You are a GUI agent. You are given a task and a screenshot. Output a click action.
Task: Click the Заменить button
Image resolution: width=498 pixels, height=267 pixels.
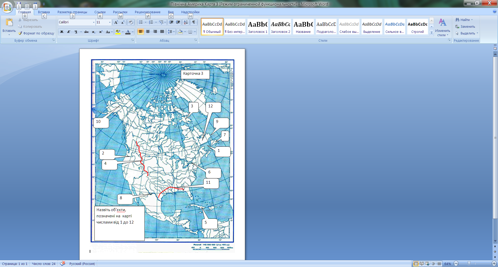click(x=465, y=27)
